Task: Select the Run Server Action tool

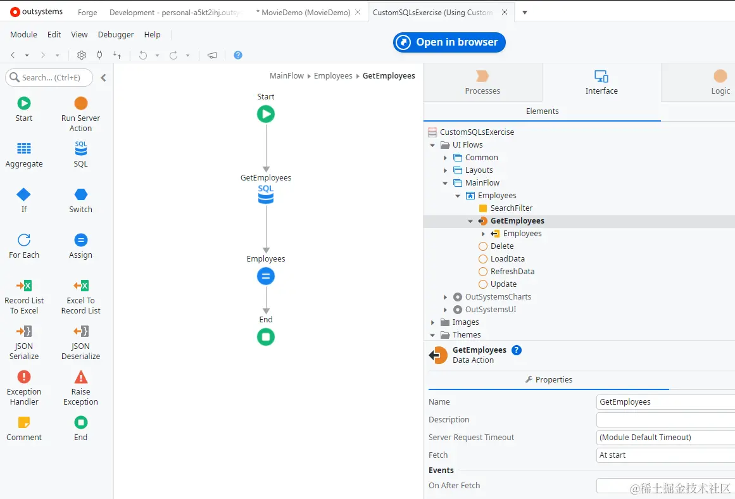Action: pyautogui.click(x=80, y=115)
